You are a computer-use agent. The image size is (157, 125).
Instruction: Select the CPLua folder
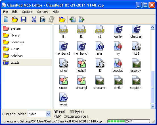(27, 49)
